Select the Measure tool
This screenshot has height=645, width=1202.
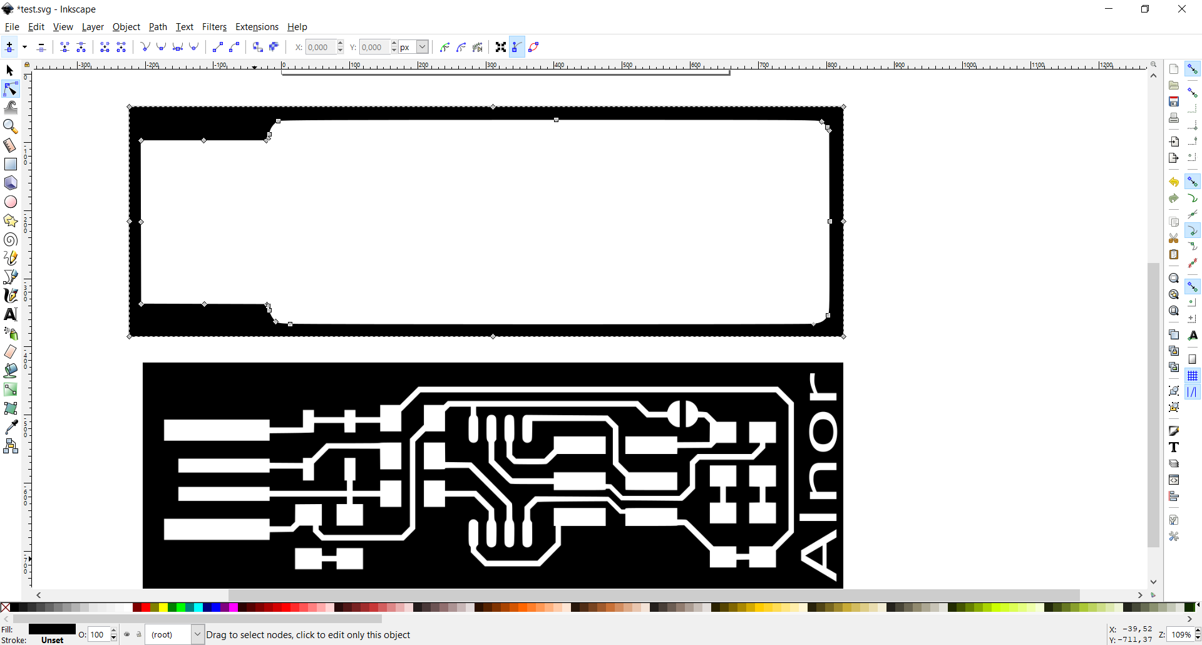pyautogui.click(x=11, y=145)
